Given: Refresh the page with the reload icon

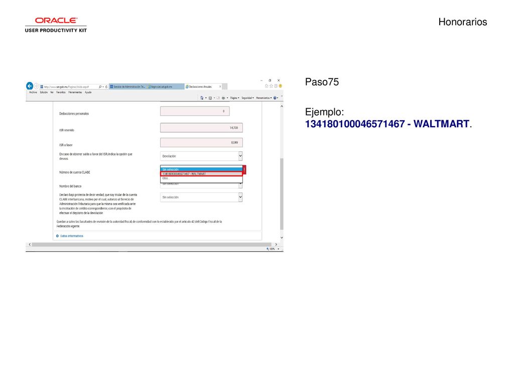Looking at the screenshot, I should pyautogui.click(x=106, y=86).
